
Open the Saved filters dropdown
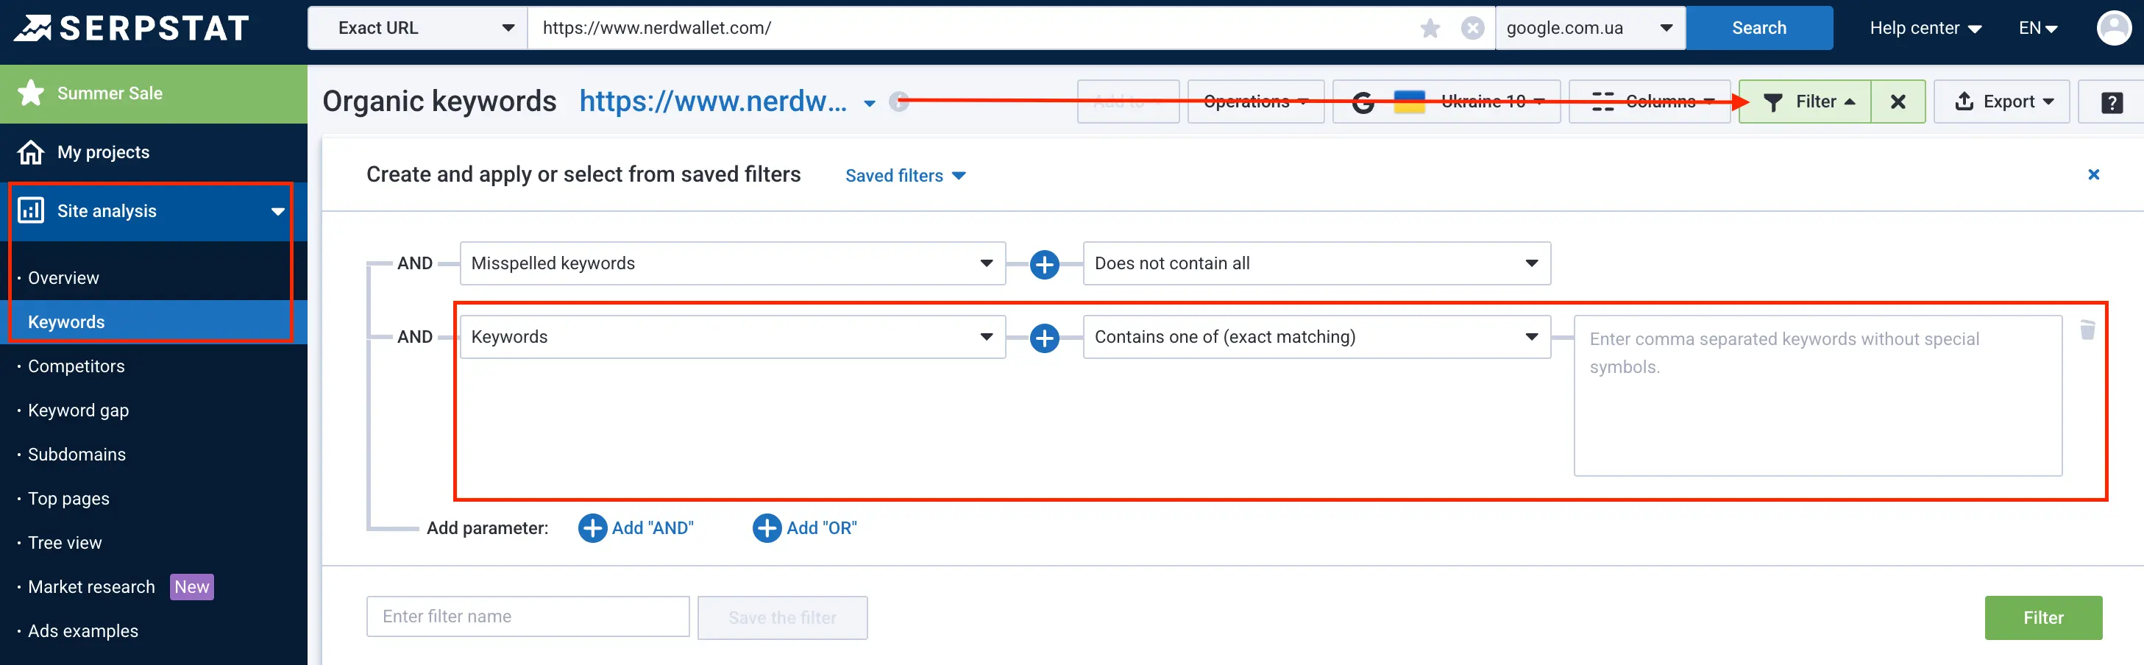pos(905,176)
